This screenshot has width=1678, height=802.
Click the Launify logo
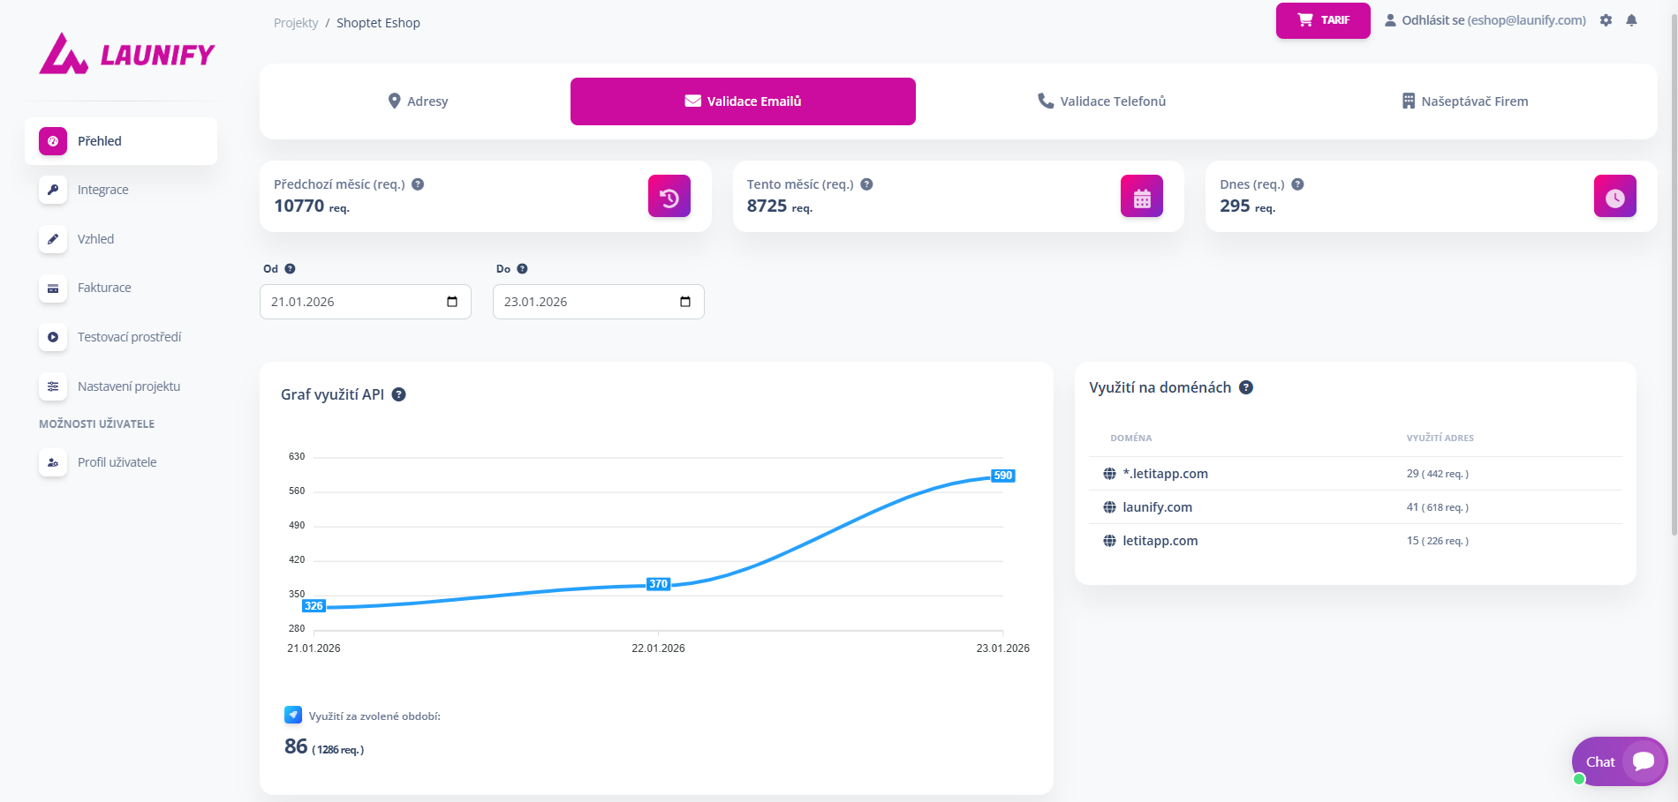click(127, 55)
